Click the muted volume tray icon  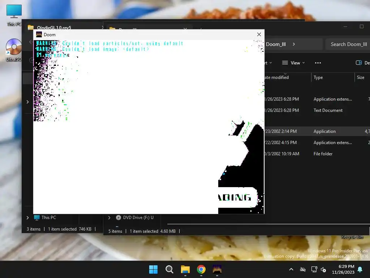tap(323, 269)
